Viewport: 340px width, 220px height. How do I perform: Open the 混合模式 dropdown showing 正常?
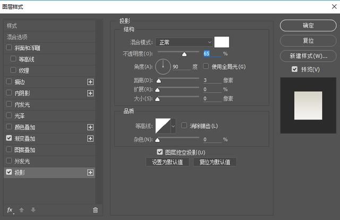[184, 42]
